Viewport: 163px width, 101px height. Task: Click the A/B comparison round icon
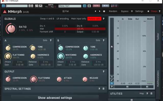click(x=104, y=11)
